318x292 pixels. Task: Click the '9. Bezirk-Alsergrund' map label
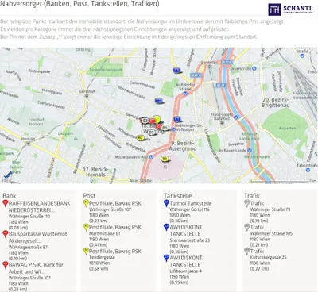183,146
